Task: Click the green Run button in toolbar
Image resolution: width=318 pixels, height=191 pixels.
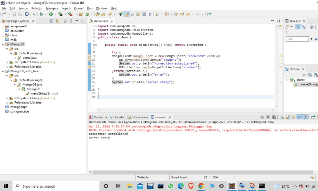Action: coord(51,14)
